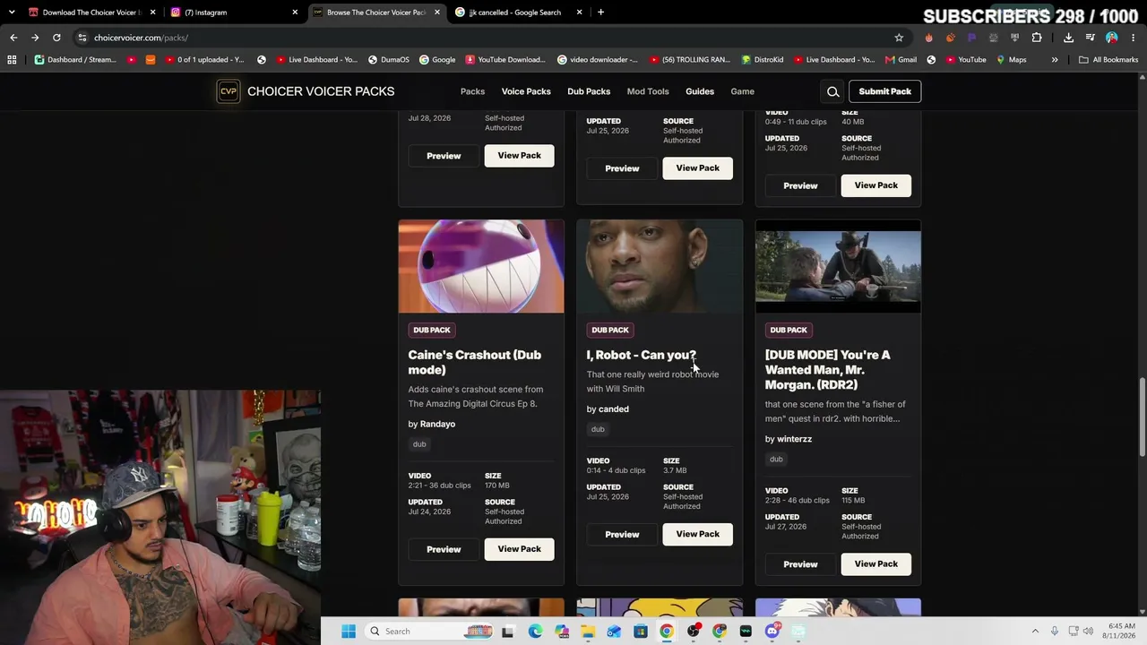Image resolution: width=1147 pixels, height=645 pixels.
Task: View Pack for You're A Wanted Man
Action: point(876,564)
